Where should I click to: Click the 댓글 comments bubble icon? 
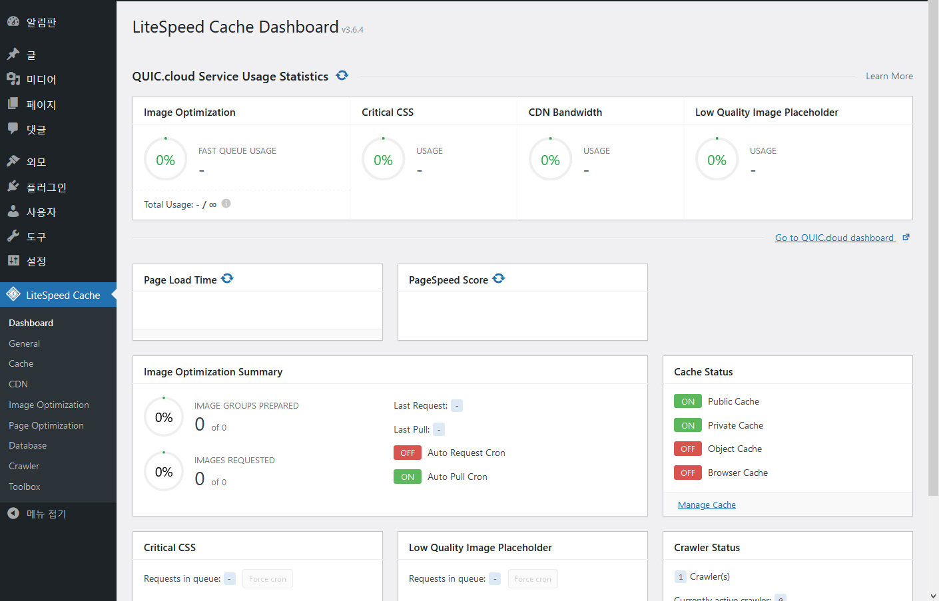(13, 128)
